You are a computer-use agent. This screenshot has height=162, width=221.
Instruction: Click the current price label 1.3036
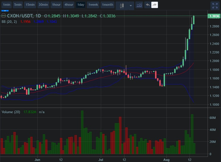coord(214,16)
